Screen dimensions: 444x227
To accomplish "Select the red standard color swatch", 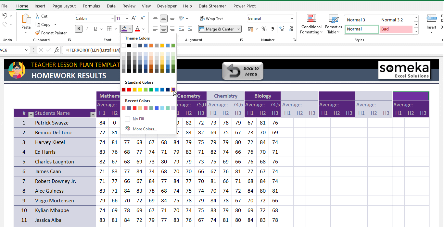I will (128, 90).
